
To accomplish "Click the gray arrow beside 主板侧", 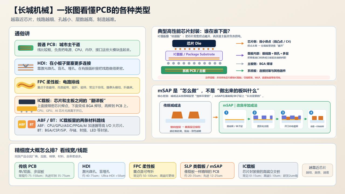I will pyautogui.click(x=240, y=64).
